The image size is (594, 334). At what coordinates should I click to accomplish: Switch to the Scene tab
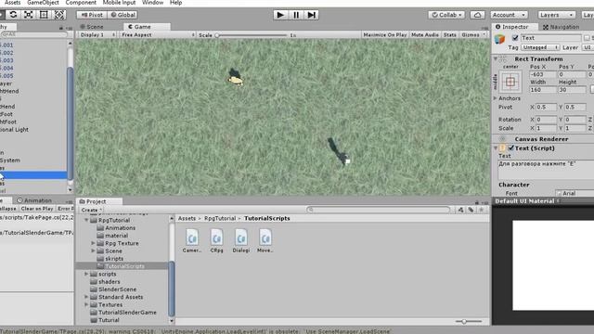[92, 27]
